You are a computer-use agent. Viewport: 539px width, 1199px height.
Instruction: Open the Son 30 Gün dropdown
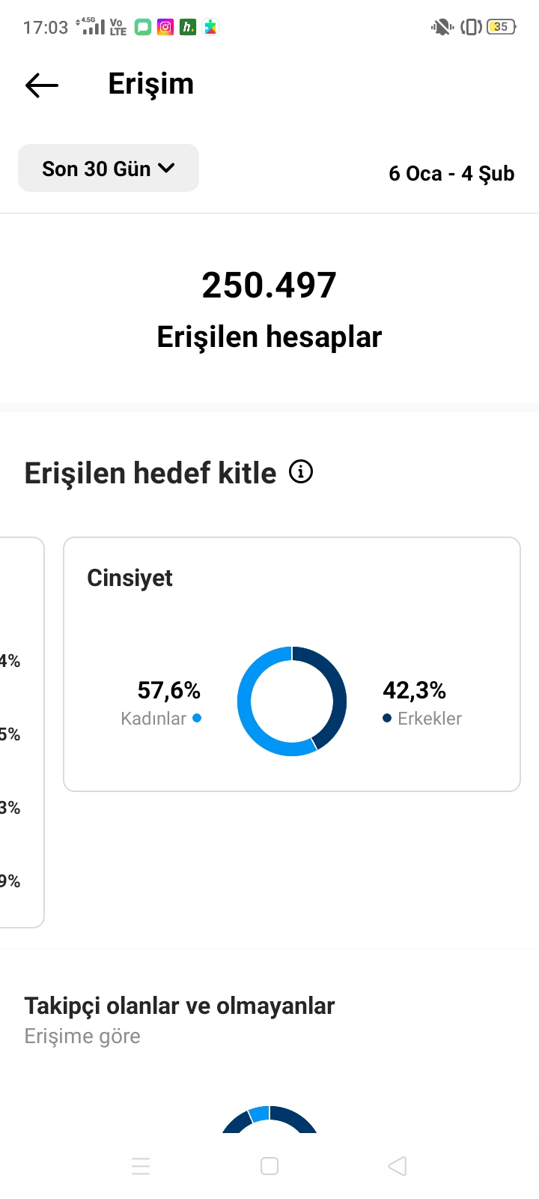[x=109, y=168]
